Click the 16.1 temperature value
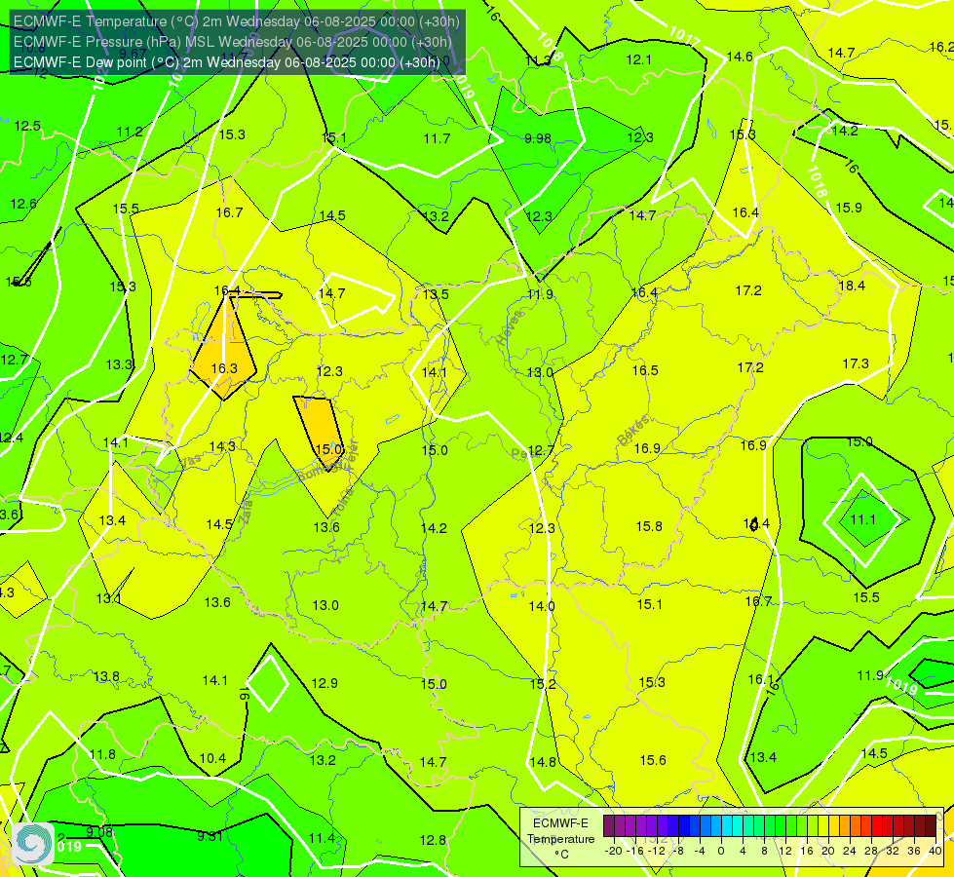Screen dimensions: 954x877 coord(760,680)
